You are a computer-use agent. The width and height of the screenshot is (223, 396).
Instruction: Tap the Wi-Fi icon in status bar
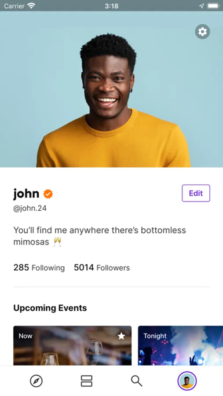[x=31, y=6]
